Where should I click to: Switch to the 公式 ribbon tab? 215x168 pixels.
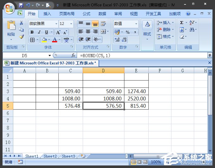coord(87,14)
